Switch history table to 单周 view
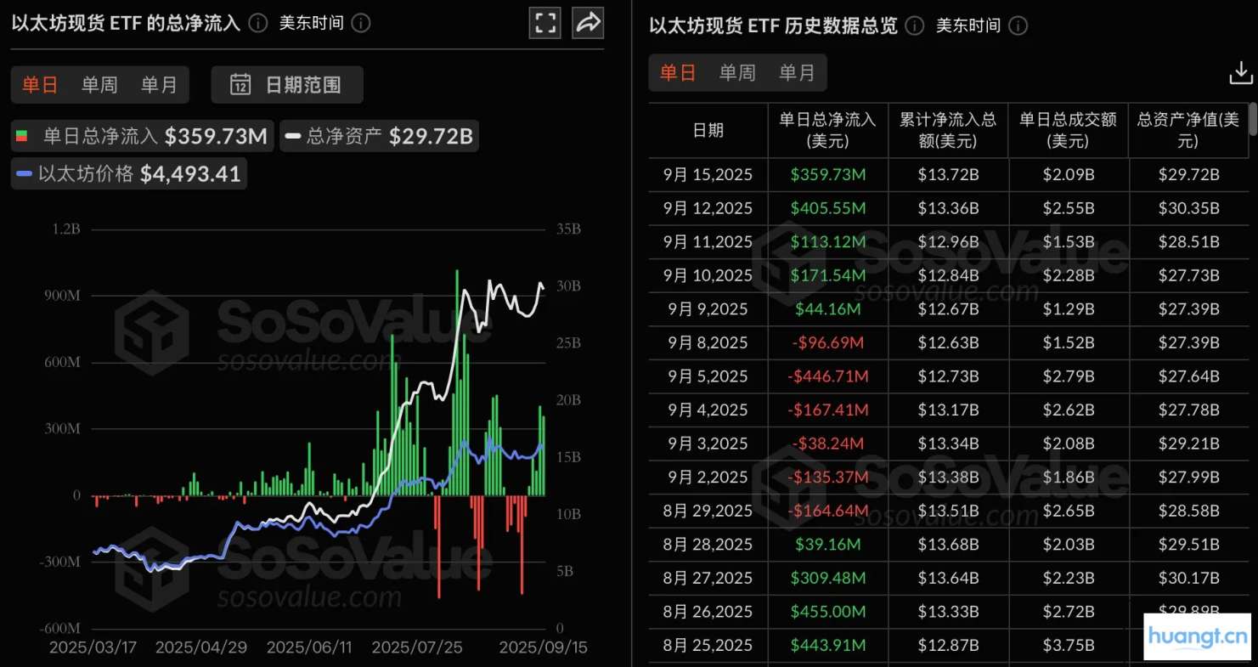This screenshot has height=667, width=1258. pos(737,73)
